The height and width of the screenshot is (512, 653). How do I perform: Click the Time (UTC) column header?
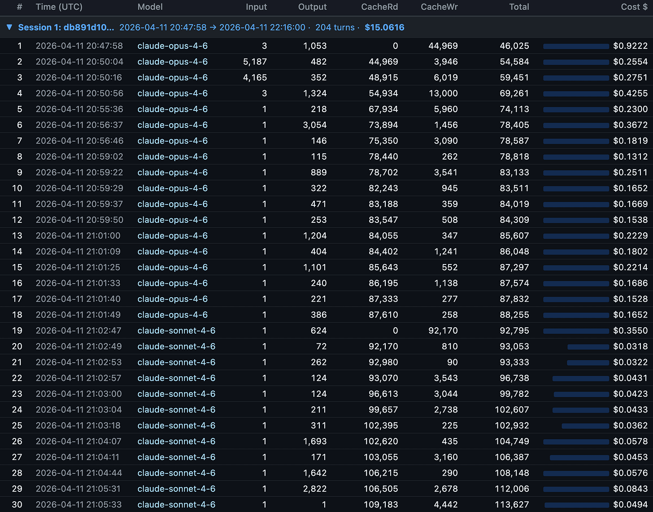(59, 7)
